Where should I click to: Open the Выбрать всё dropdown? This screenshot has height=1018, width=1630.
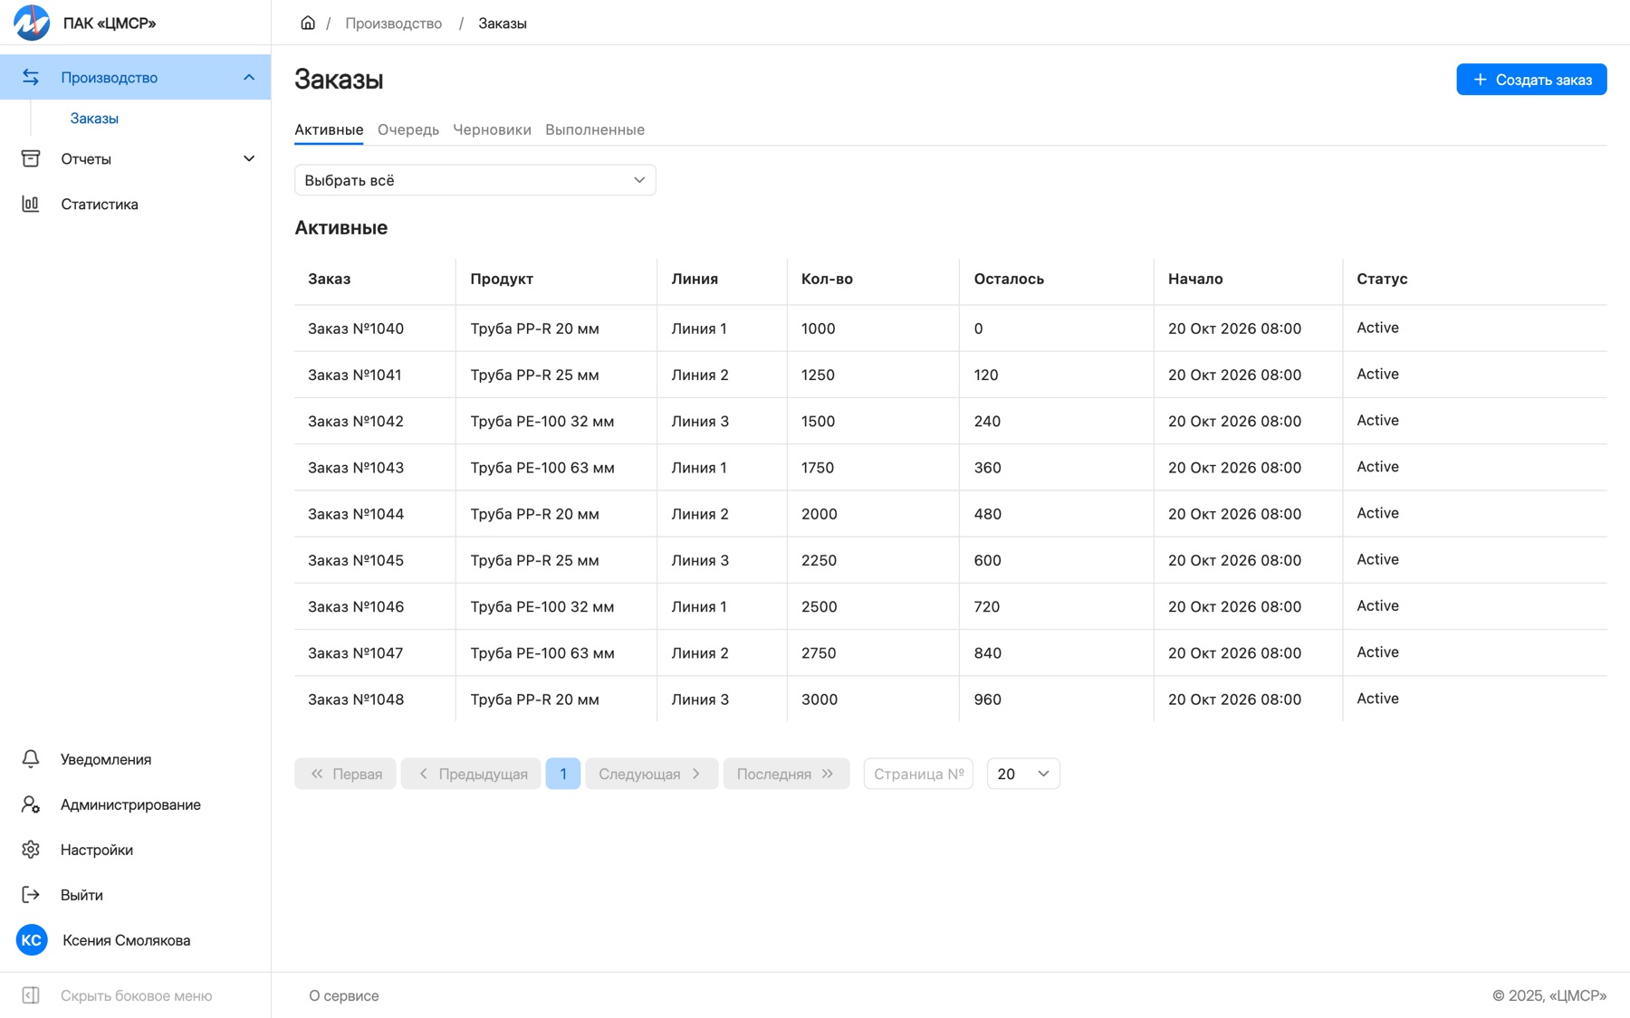(475, 180)
